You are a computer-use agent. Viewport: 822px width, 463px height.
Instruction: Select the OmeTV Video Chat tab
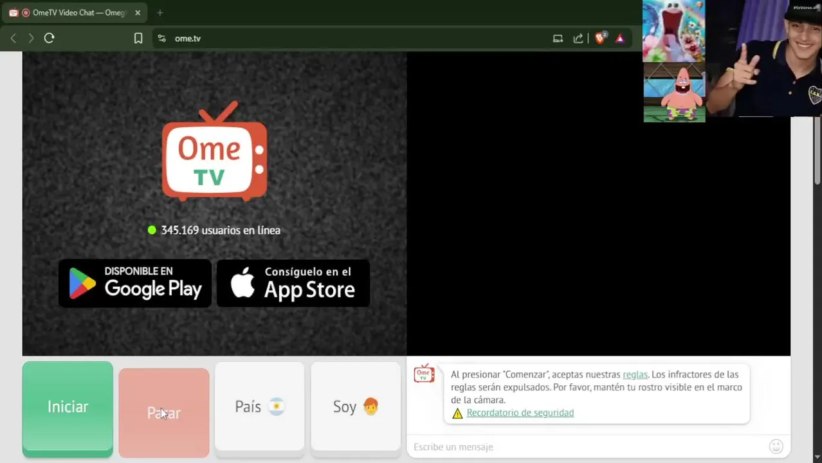(74, 13)
